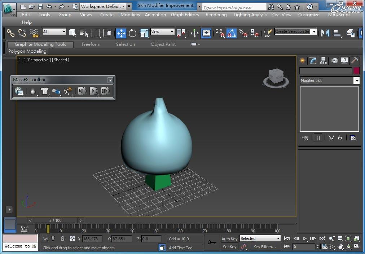Click the X coordinate input field

(92, 238)
